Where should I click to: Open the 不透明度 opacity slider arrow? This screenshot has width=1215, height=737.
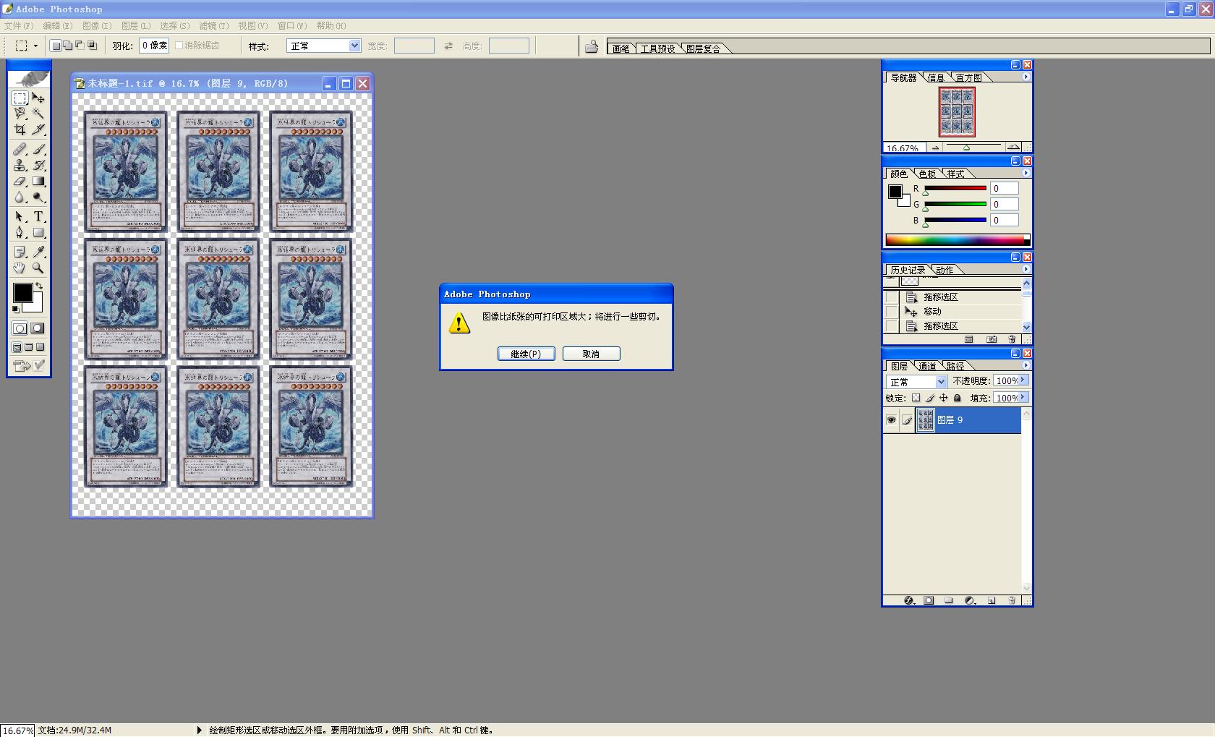click(1023, 380)
